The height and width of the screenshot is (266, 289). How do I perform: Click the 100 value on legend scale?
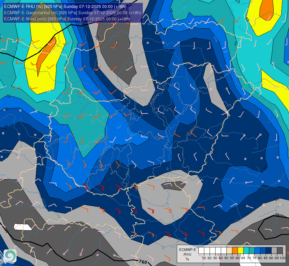coord(283,258)
